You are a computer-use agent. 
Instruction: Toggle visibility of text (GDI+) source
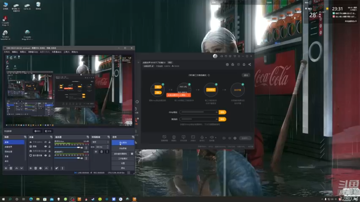point(45,142)
